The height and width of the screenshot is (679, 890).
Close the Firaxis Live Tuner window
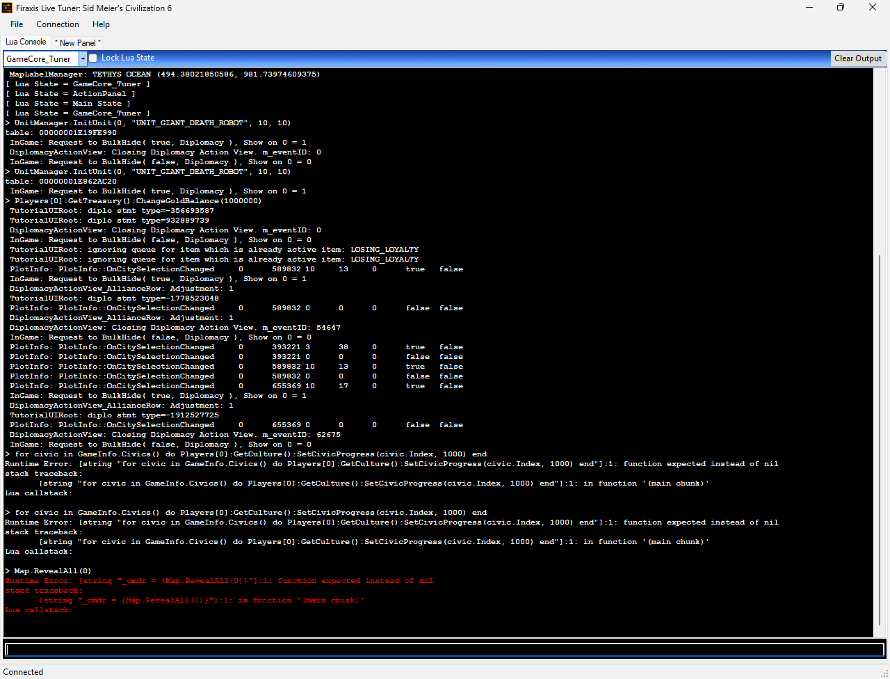pyautogui.click(x=873, y=8)
